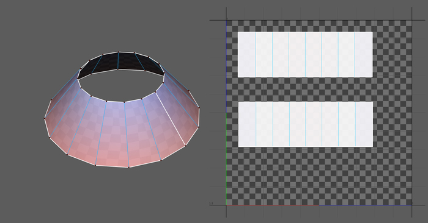Click the red horizontal axis line in UV editor
The width and height of the screenshot is (428, 223).
[x=273, y=205]
